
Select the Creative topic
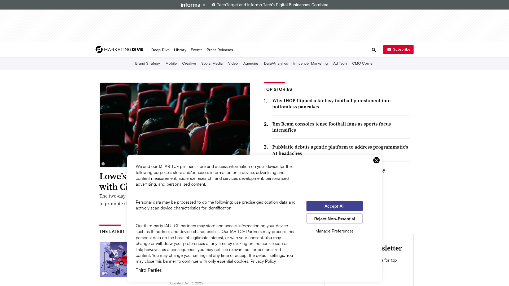pos(189,63)
